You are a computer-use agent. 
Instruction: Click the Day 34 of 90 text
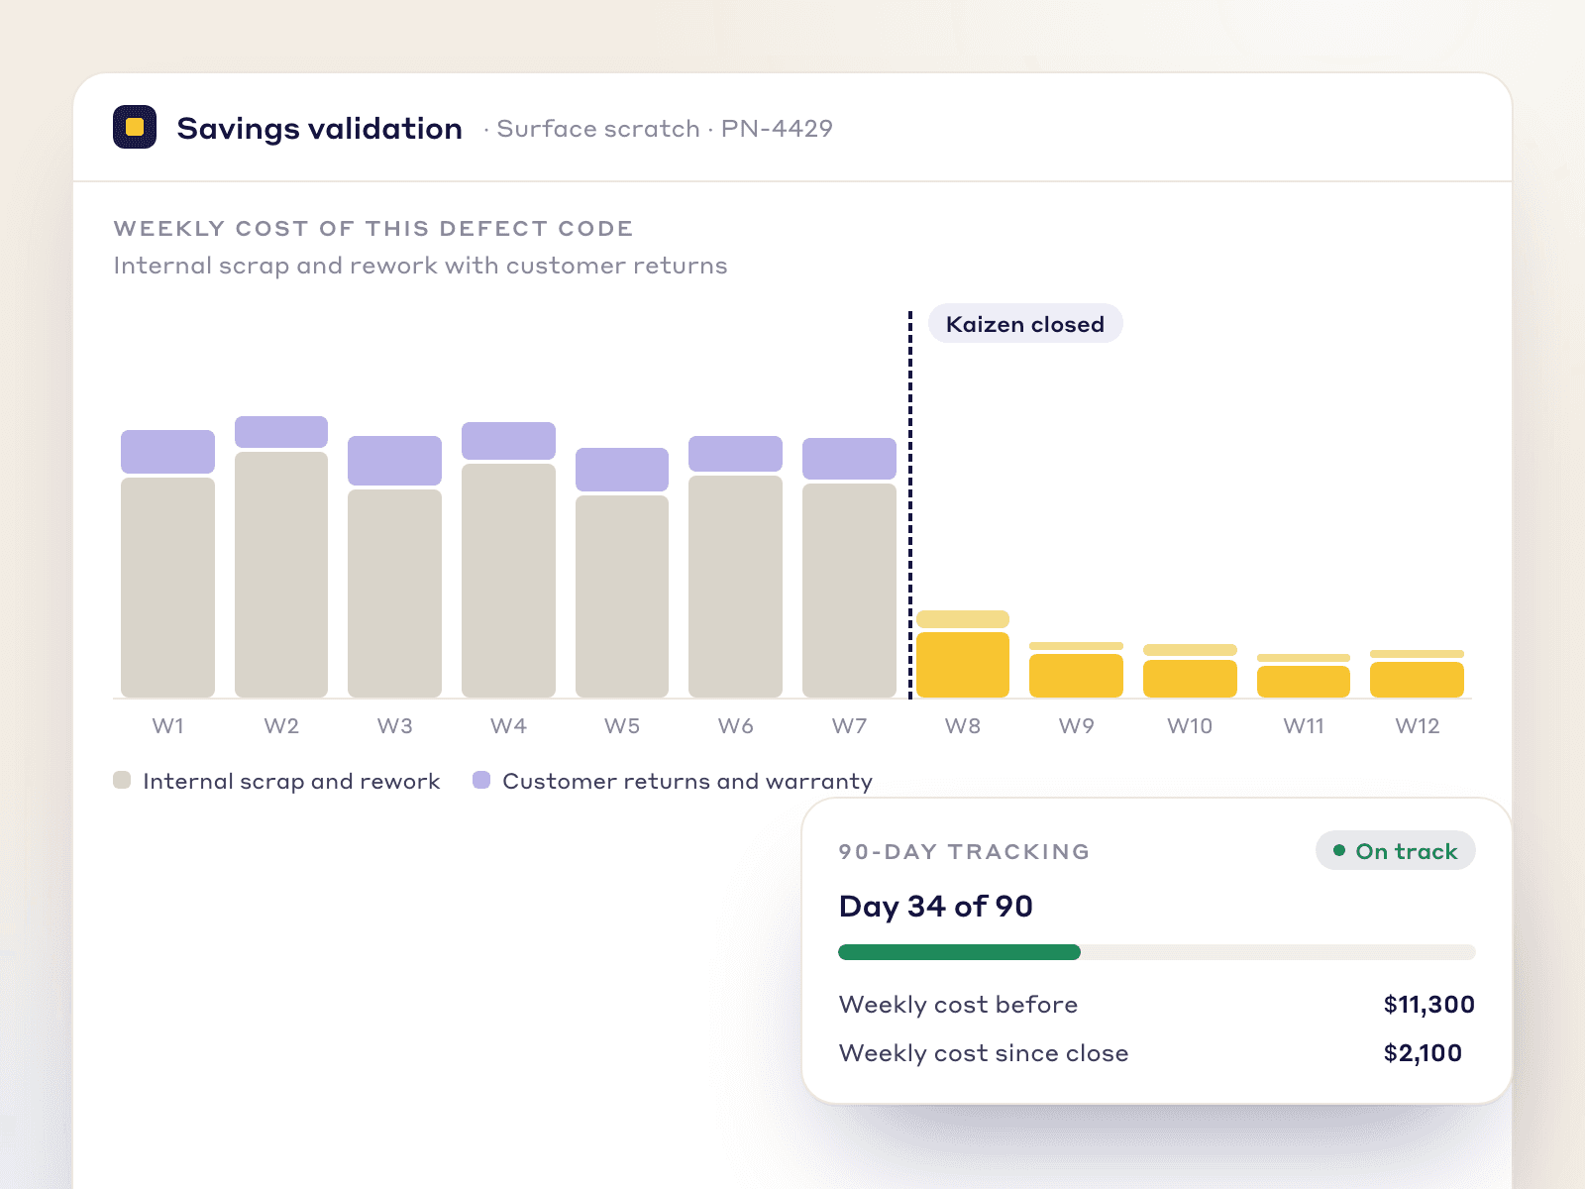point(936,907)
